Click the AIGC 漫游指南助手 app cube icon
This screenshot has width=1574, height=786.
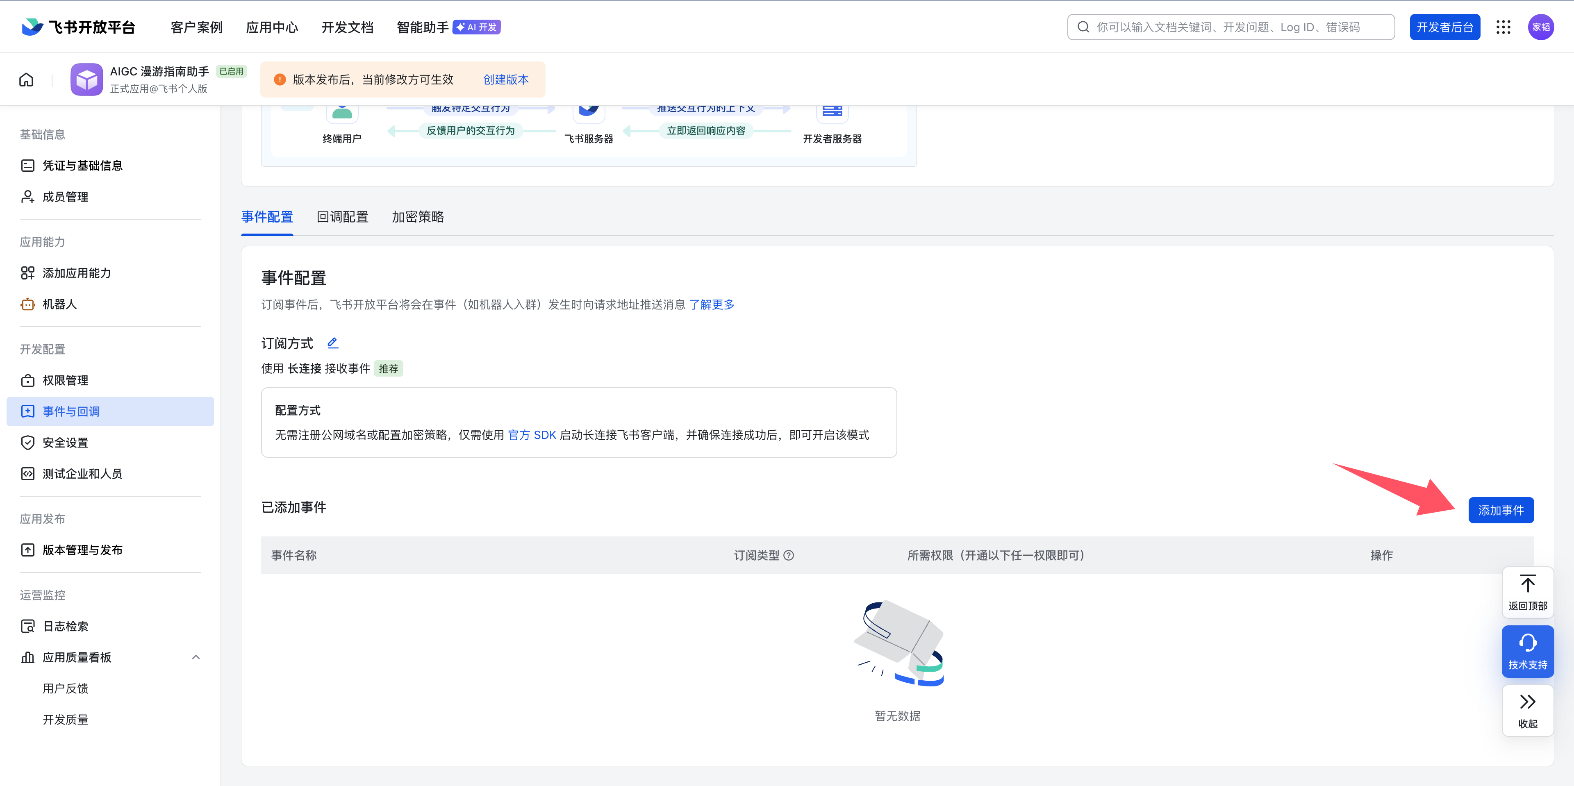(87, 80)
